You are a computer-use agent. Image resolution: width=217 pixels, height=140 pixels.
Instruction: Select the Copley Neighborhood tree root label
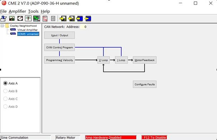tap(23, 26)
